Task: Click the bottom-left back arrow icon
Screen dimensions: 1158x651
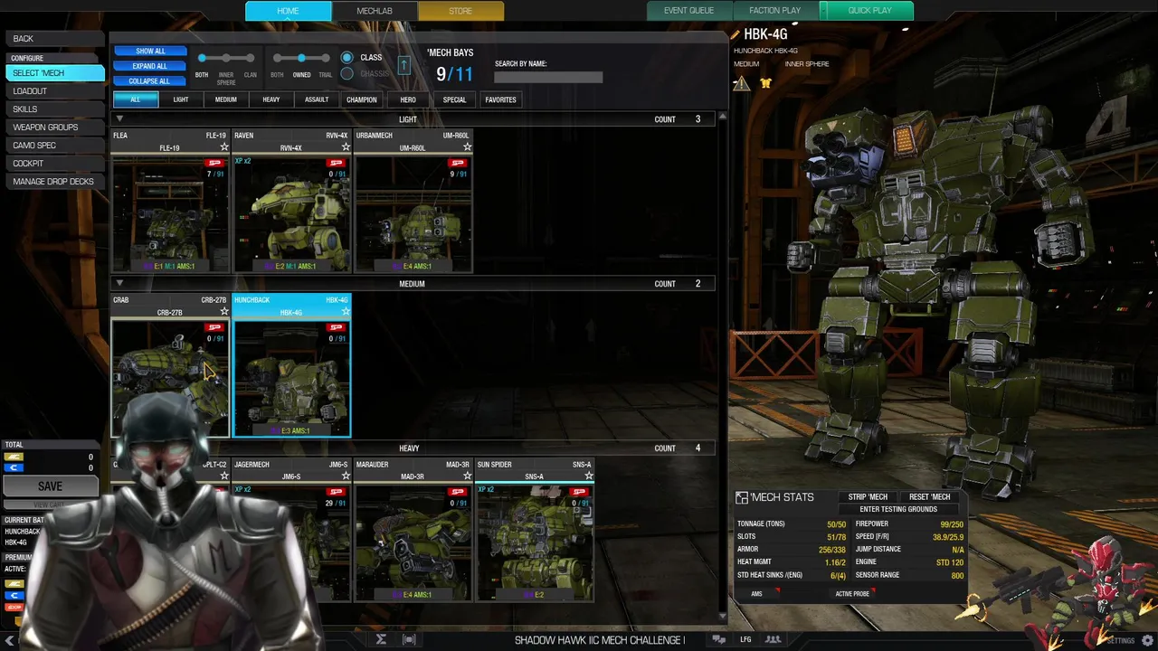Action: point(10,640)
